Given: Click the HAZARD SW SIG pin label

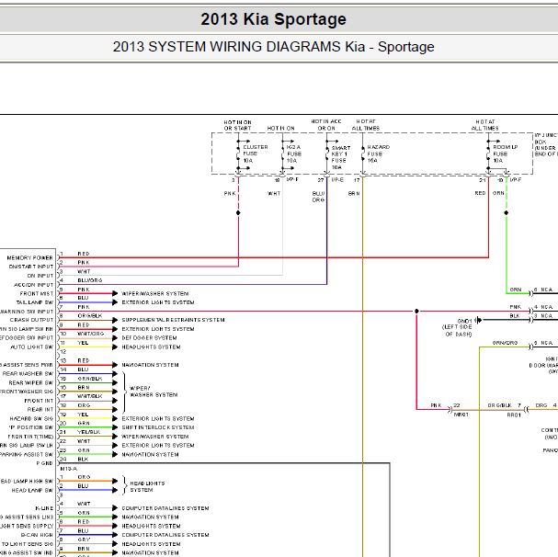Looking at the screenshot, I should pos(31,418).
